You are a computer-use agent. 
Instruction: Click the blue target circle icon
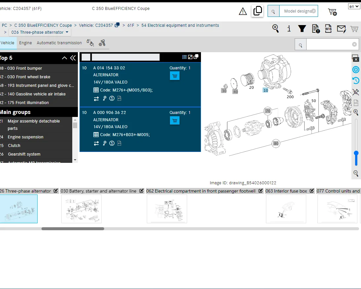pos(356,70)
